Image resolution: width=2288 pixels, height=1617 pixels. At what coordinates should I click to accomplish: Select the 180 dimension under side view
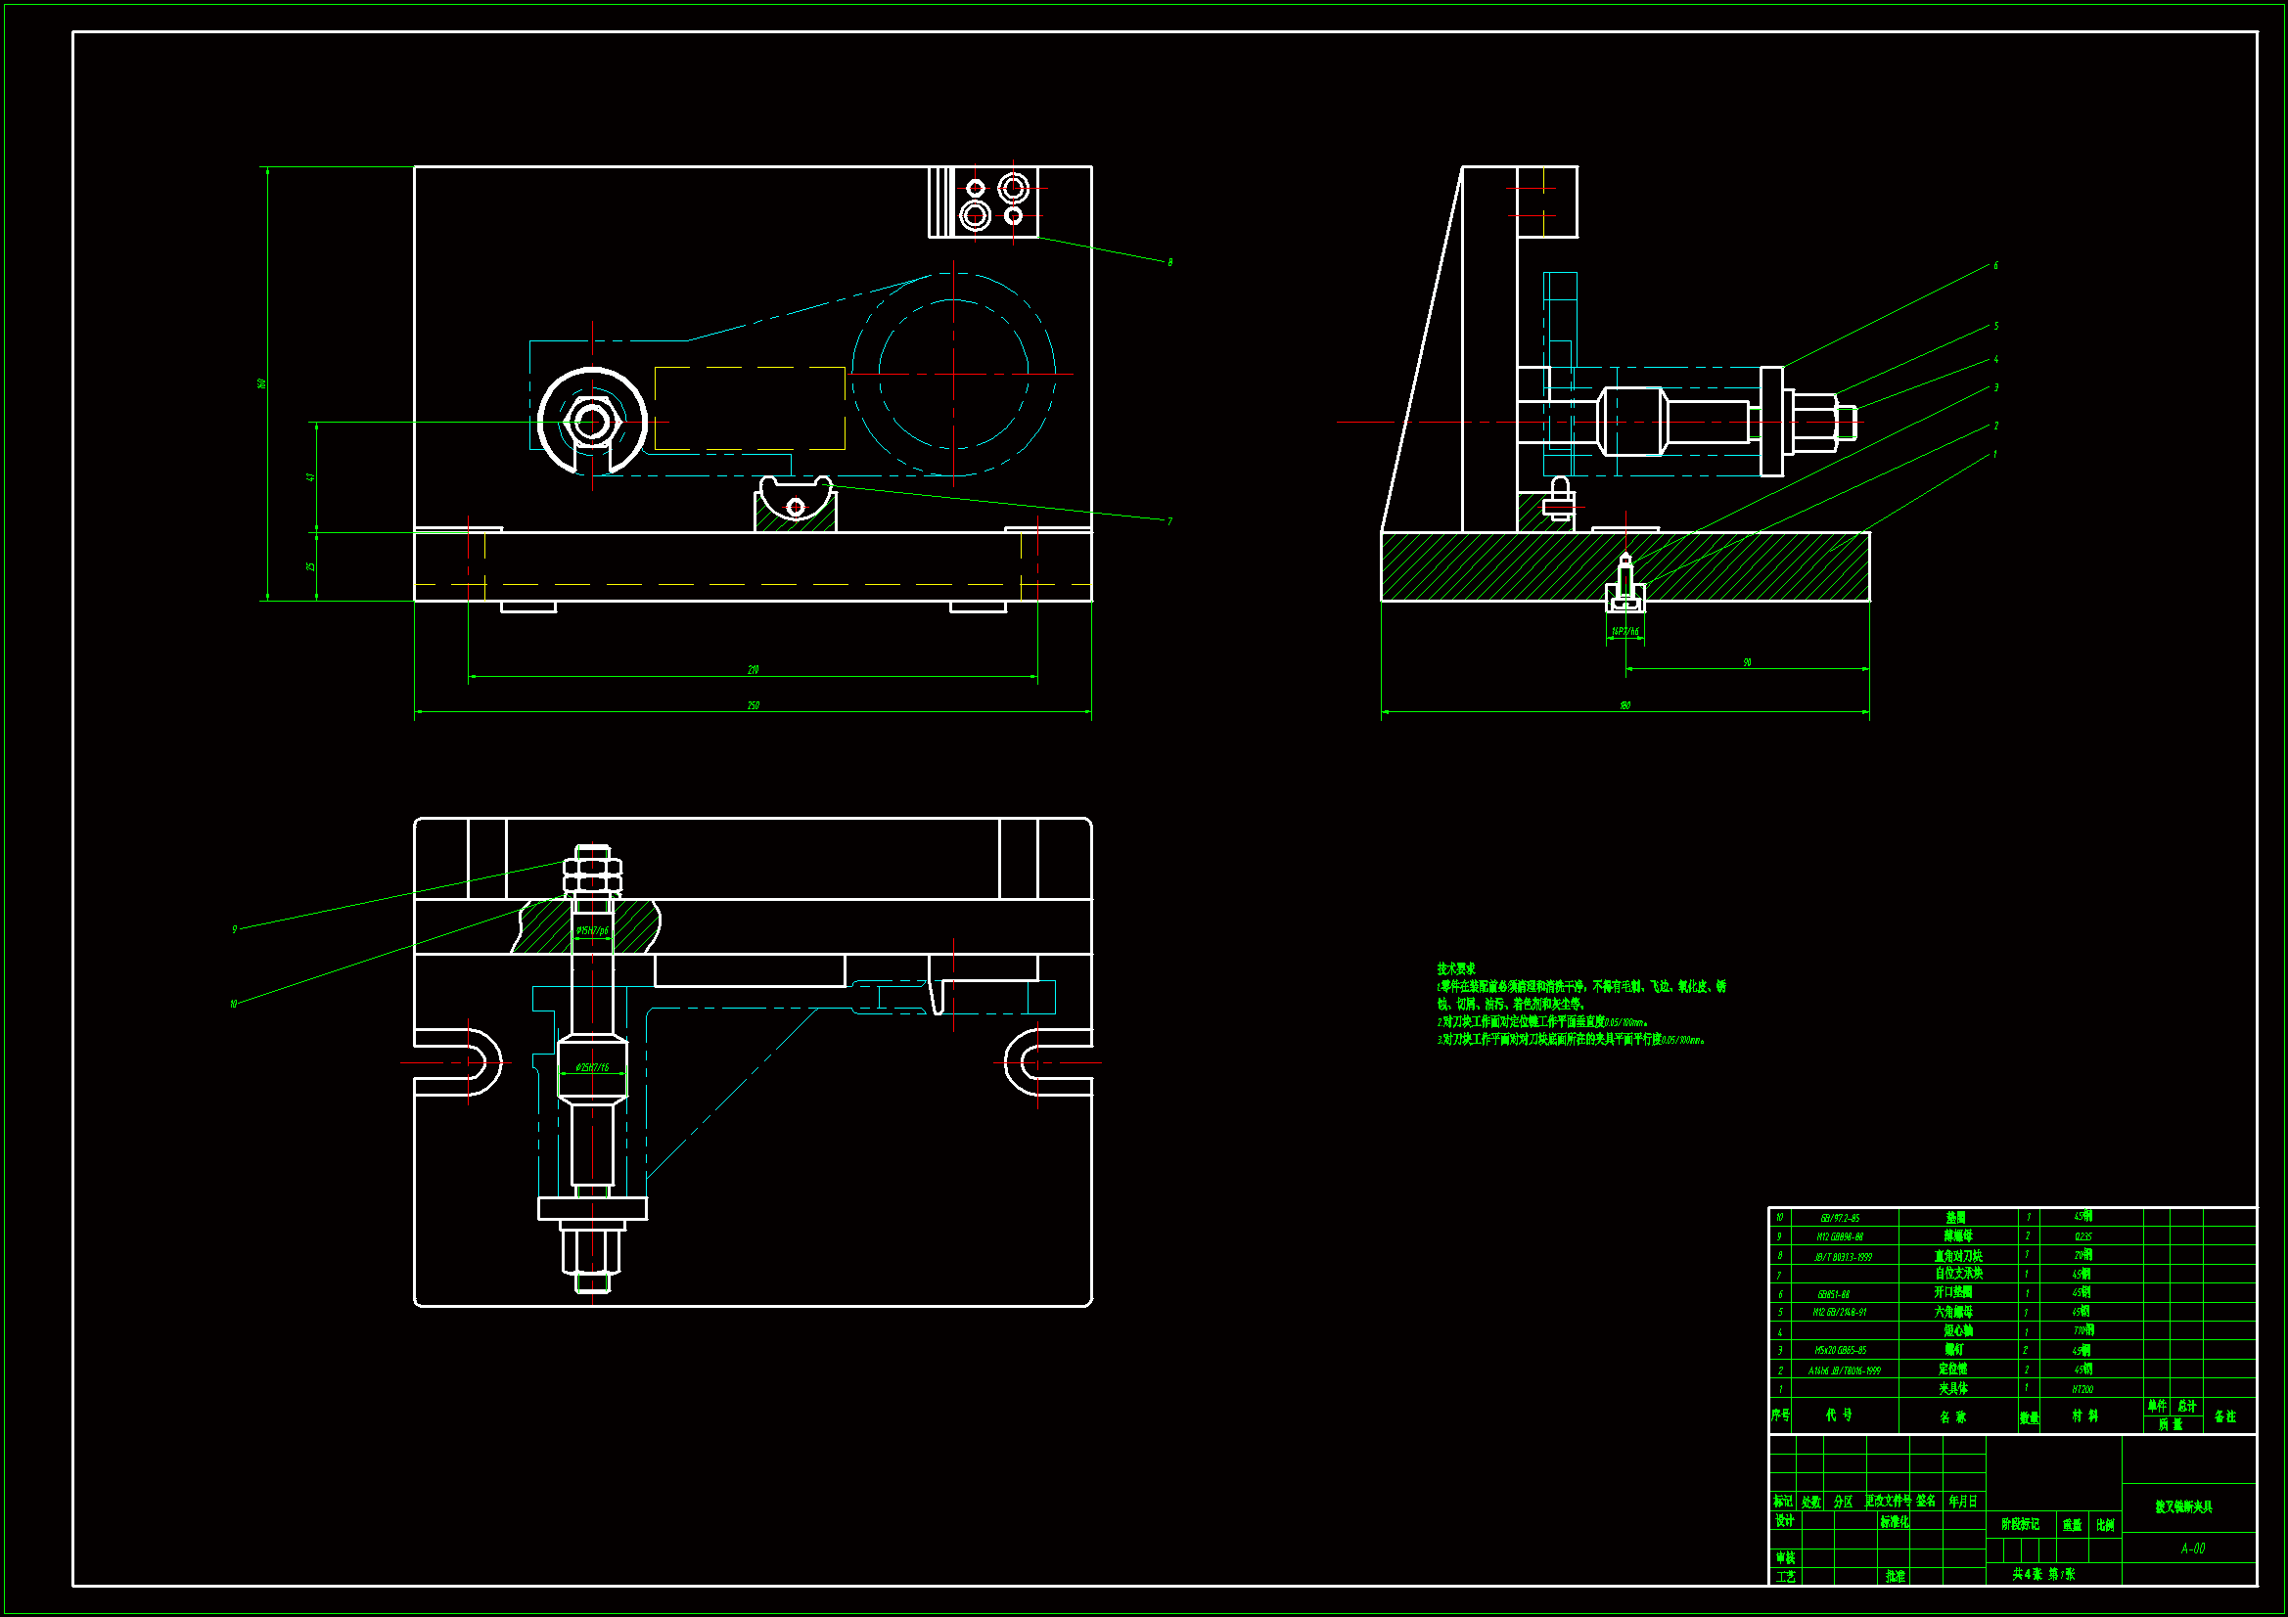click(1625, 705)
